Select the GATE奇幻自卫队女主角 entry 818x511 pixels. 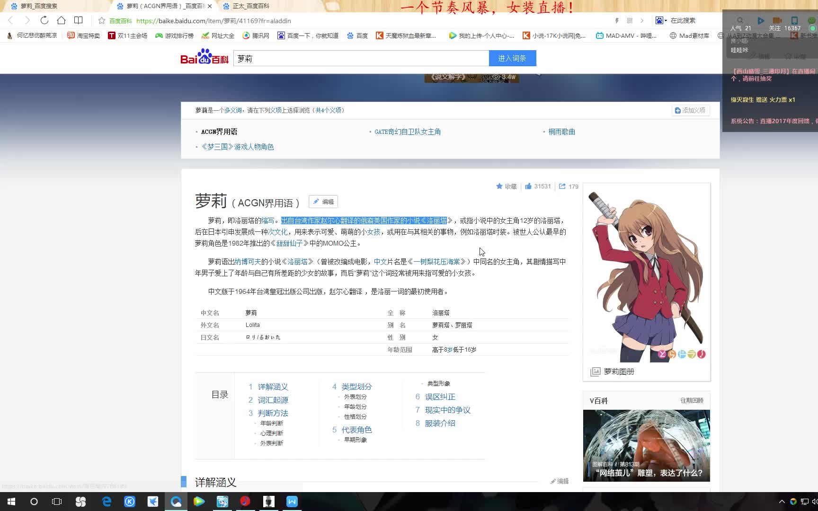[408, 132]
